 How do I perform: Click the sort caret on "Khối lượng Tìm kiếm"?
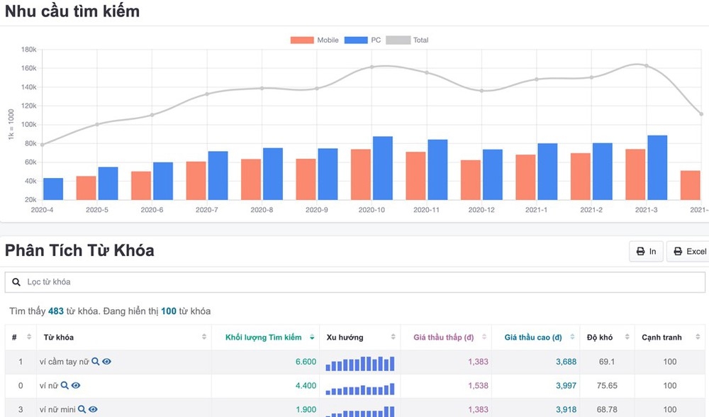pos(312,337)
